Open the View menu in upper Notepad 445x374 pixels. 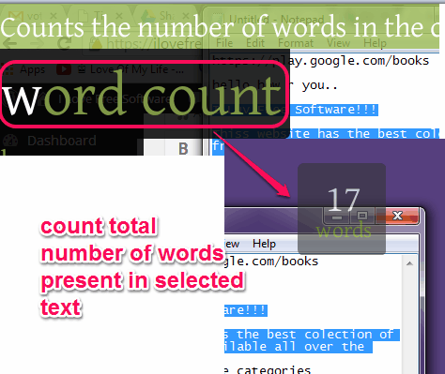[338, 43]
